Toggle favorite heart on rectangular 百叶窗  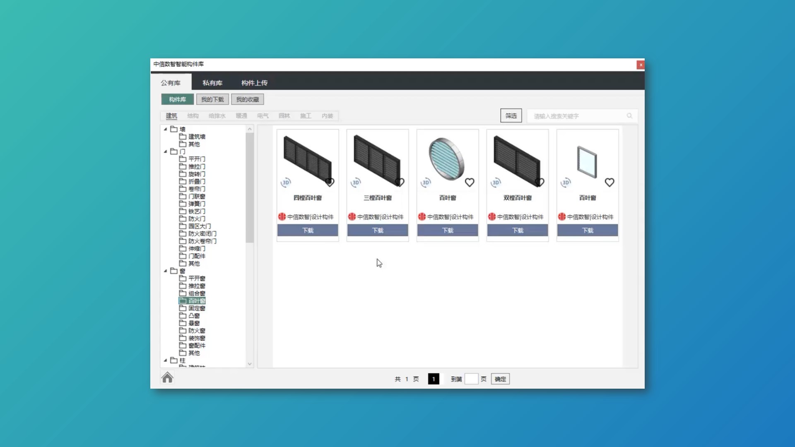point(609,183)
